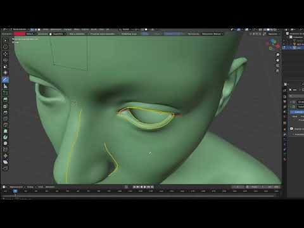Select the Rotate tool in left toolbar
This screenshot has width=304, height=228.
coord(6,60)
